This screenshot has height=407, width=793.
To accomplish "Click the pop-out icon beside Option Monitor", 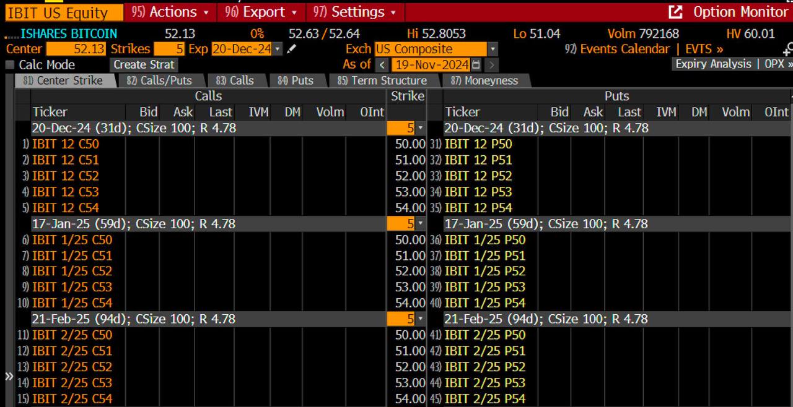I will tap(676, 12).
